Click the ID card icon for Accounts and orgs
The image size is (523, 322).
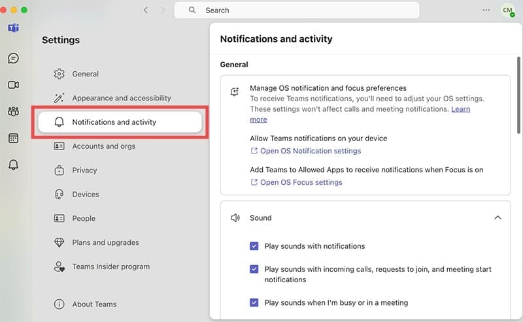pos(59,146)
